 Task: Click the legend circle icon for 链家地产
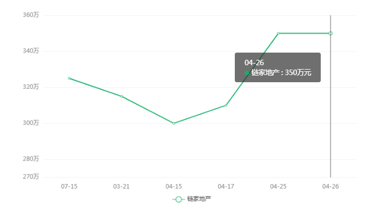(x=178, y=199)
